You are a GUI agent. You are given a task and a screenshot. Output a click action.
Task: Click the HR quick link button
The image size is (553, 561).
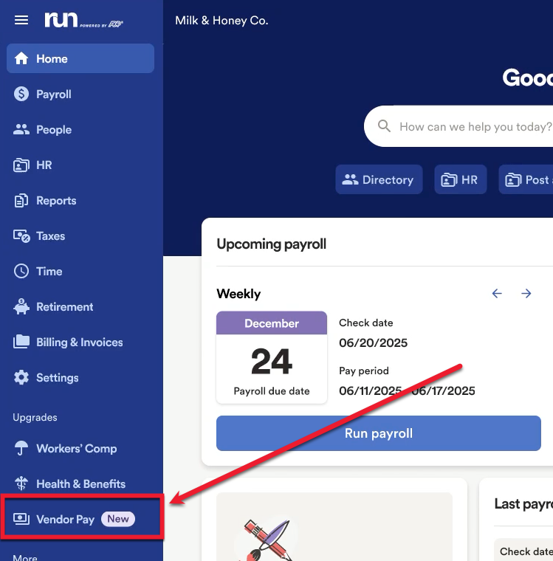[460, 180]
